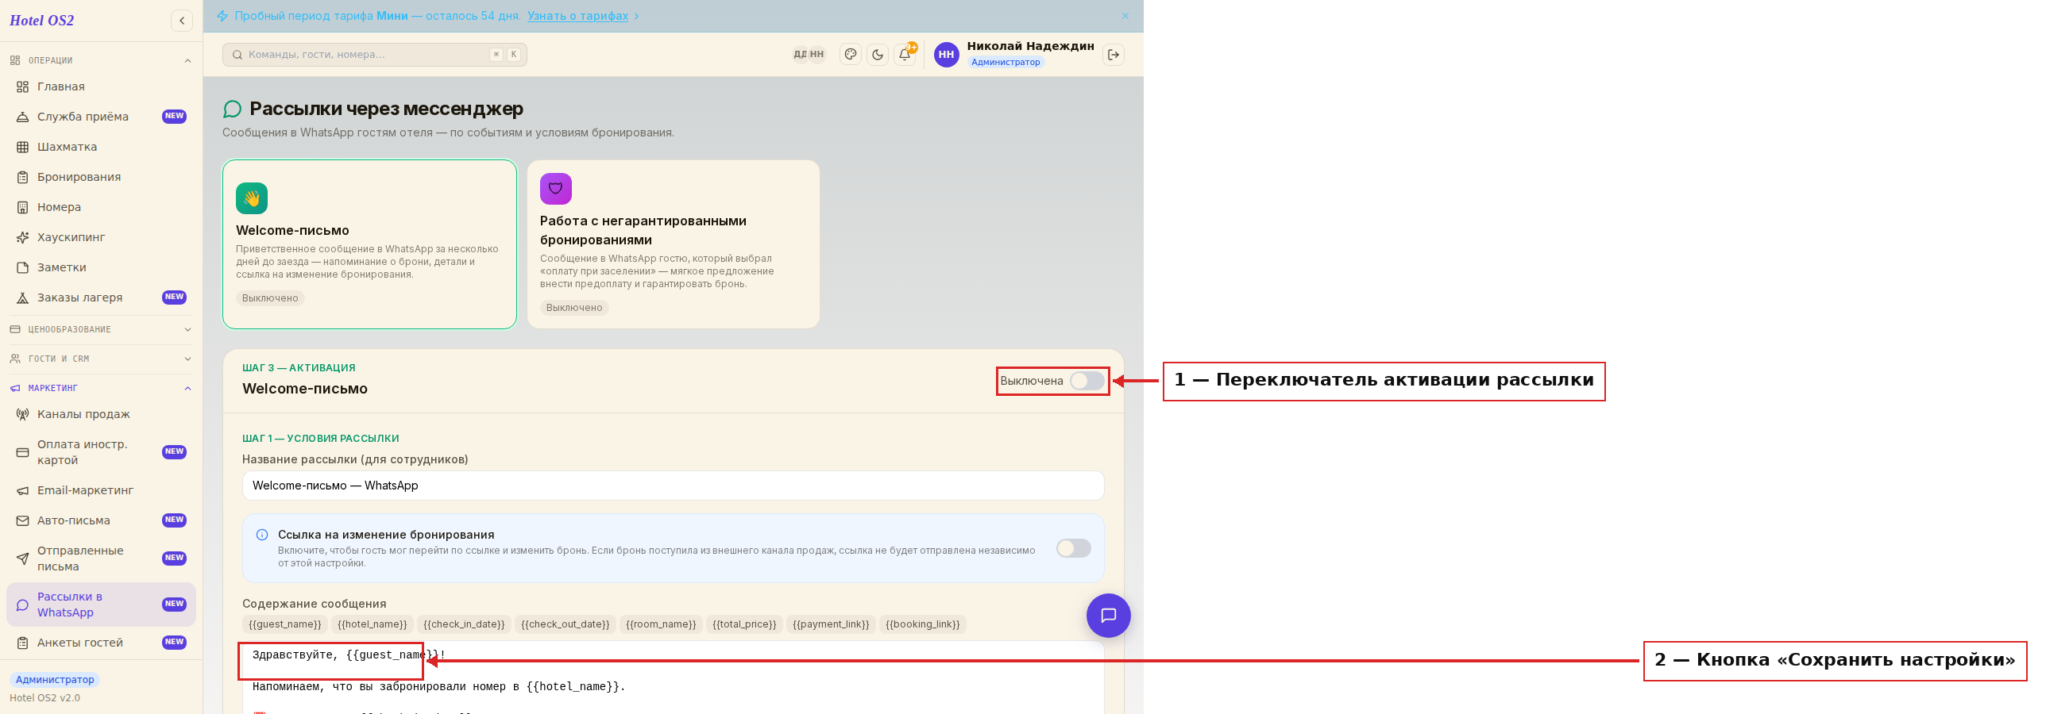2046x714 pixels.
Task: Collapse the sidebar with the chevron button
Action: 182,21
